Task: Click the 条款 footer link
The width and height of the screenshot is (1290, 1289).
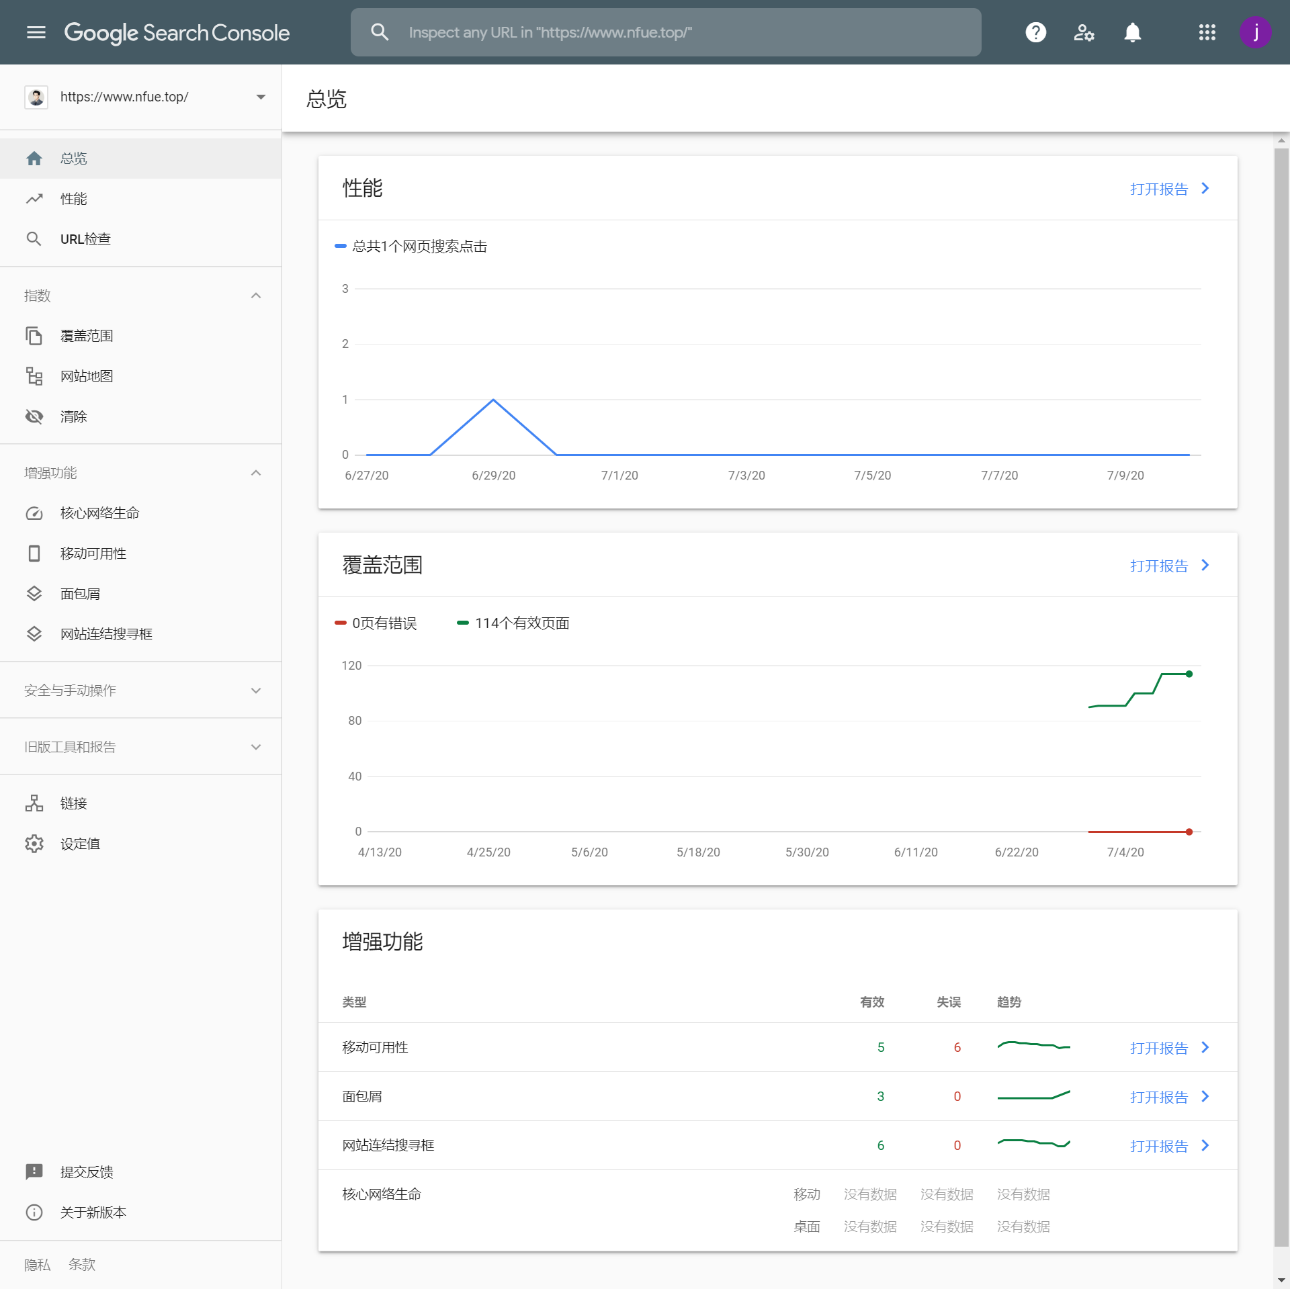Action: pos(82,1265)
